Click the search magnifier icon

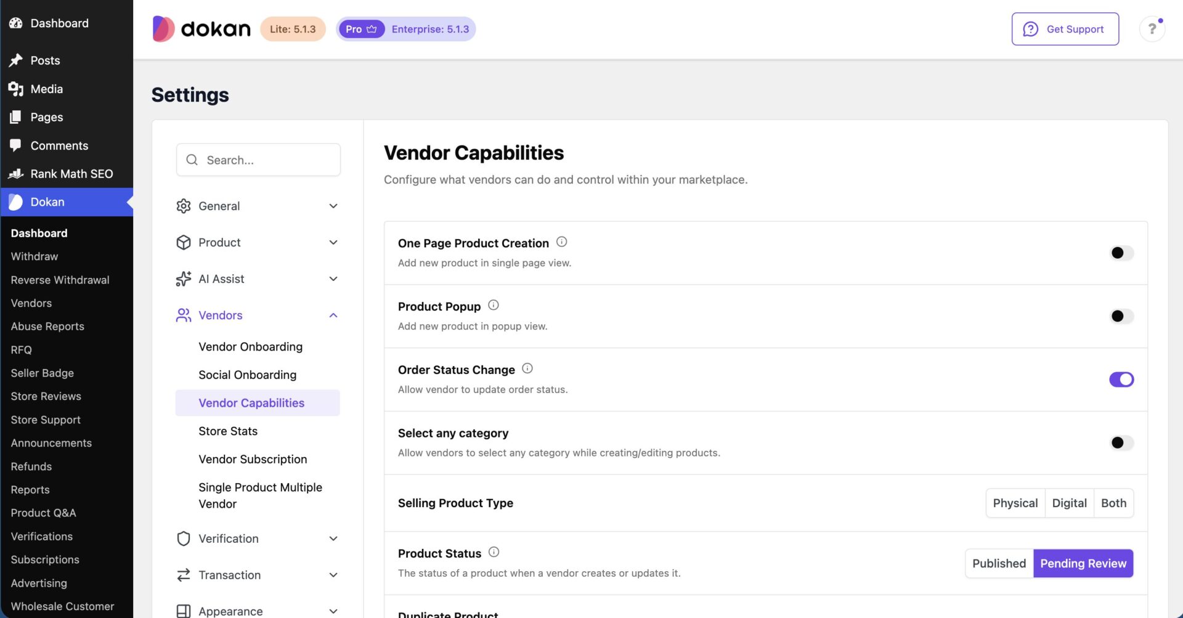tap(192, 160)
